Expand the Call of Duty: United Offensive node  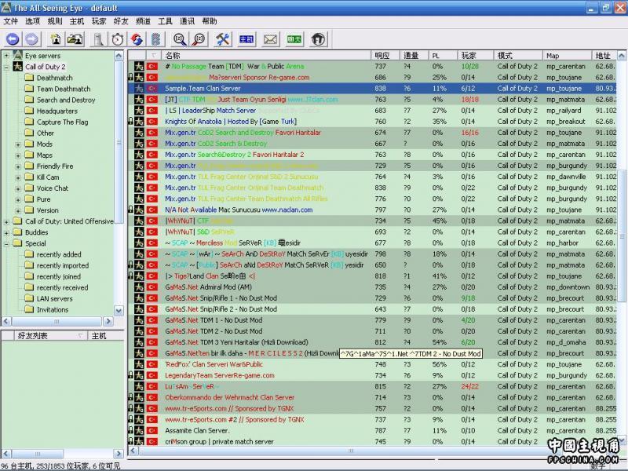tap(6, 221)
